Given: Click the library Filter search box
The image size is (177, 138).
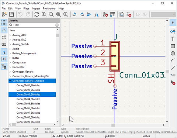Looking at the screenshot, I should (34, 25).
